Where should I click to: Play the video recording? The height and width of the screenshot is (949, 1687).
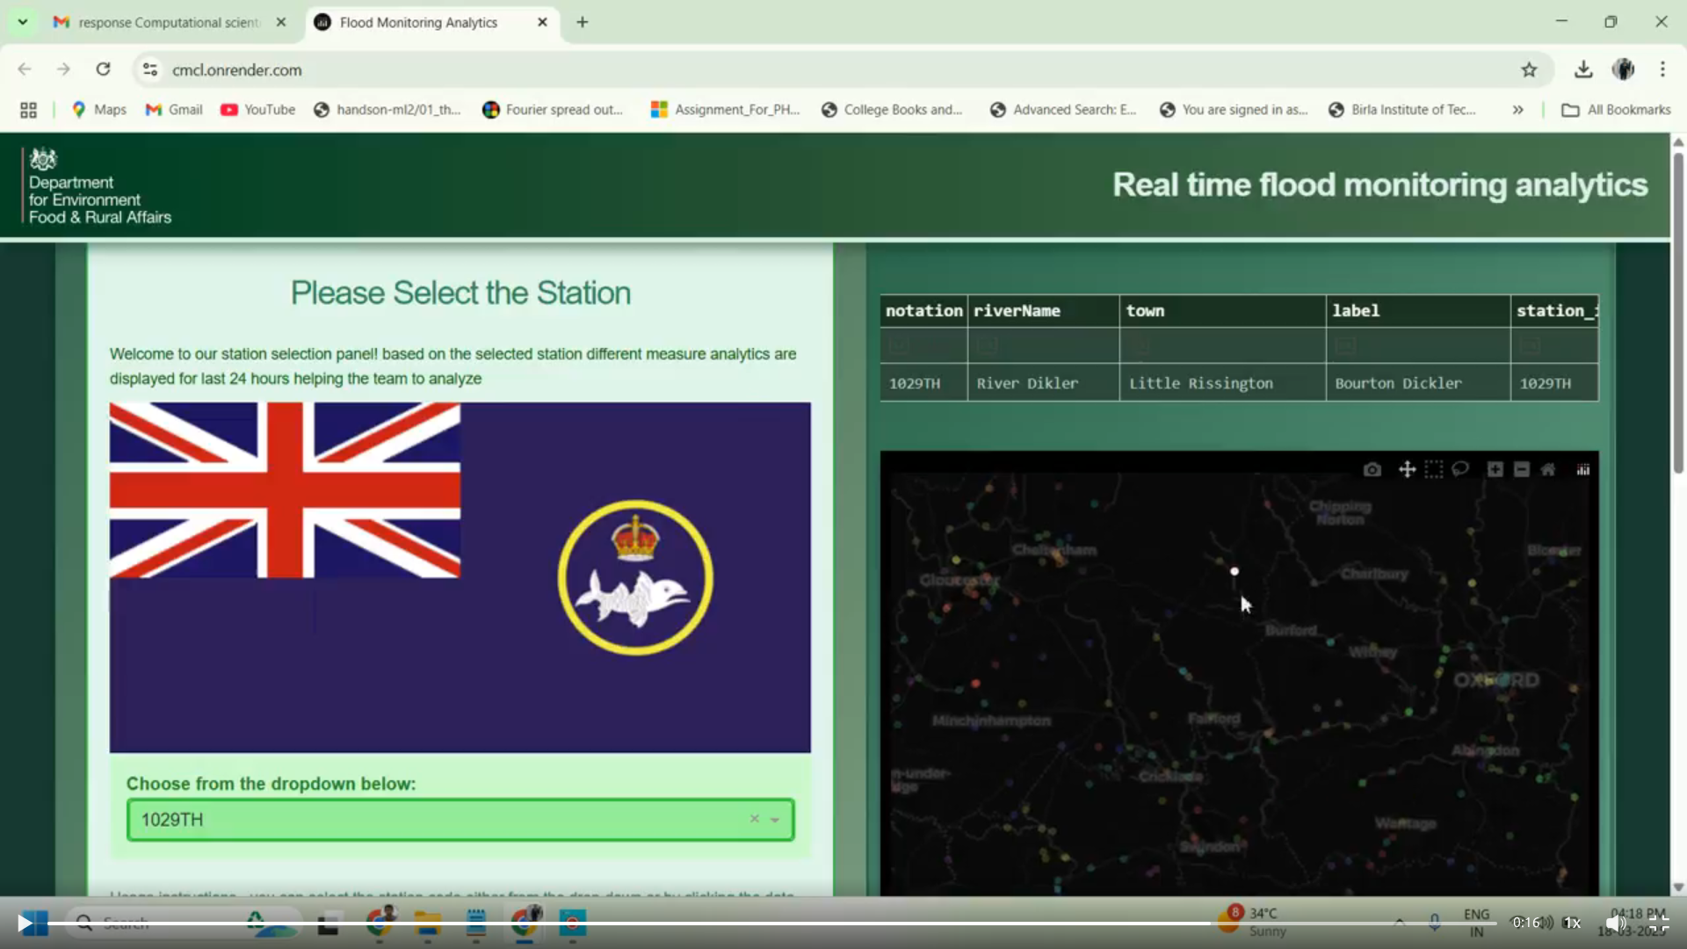pyautogui.click(x=25, y=923)
